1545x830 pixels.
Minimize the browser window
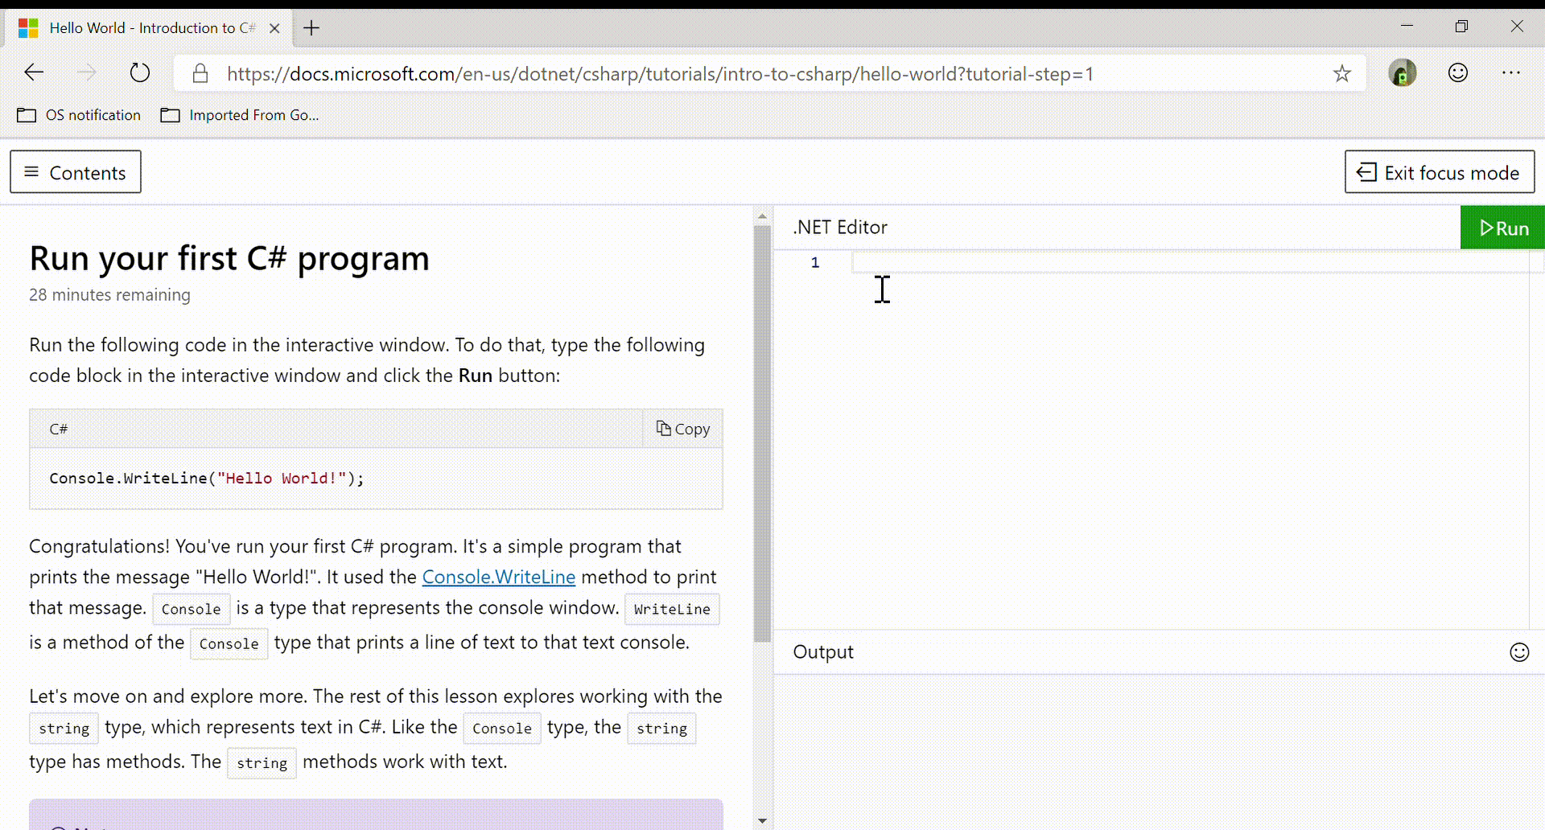pyautogui.click(x=1407, y=27)
